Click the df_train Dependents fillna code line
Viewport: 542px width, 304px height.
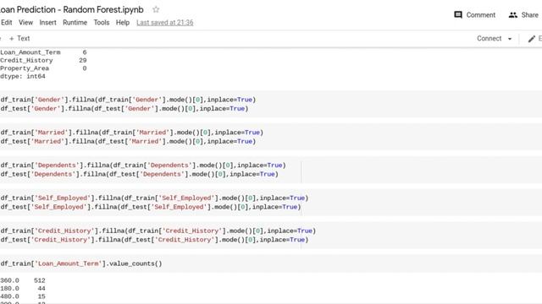[143, 166]
